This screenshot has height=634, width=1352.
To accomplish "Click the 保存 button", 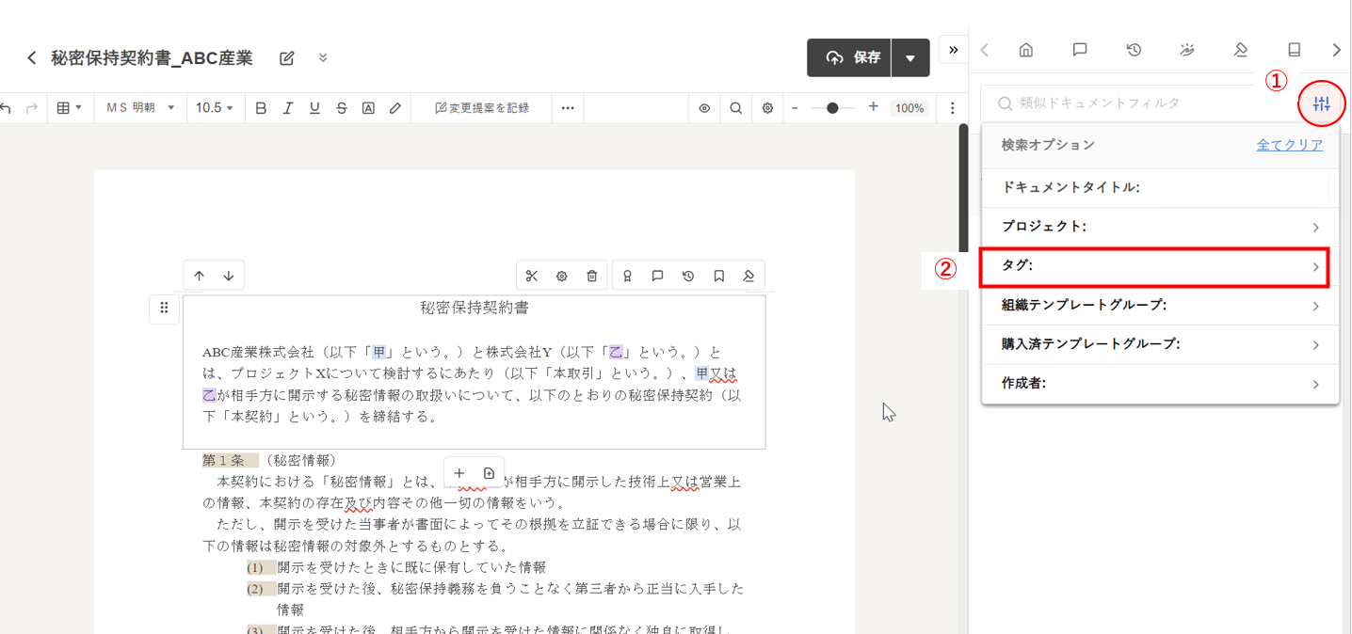I will 849,58.
